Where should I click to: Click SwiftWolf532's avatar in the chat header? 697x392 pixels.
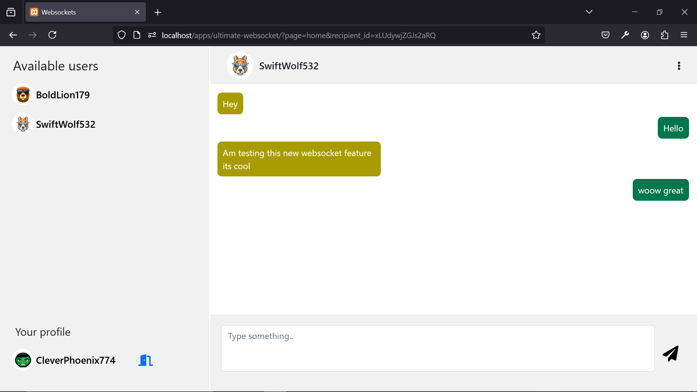click(240, 65)
